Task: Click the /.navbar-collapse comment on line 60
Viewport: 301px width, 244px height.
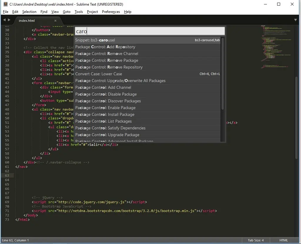Action: (x=63, y=162)
